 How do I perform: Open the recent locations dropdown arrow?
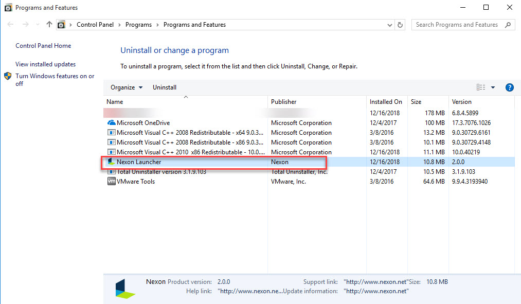click(x=38, y=25)
